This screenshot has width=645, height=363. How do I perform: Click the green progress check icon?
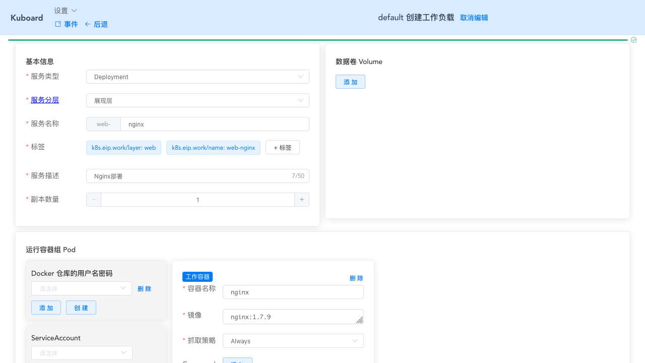[x=634, y=40]
